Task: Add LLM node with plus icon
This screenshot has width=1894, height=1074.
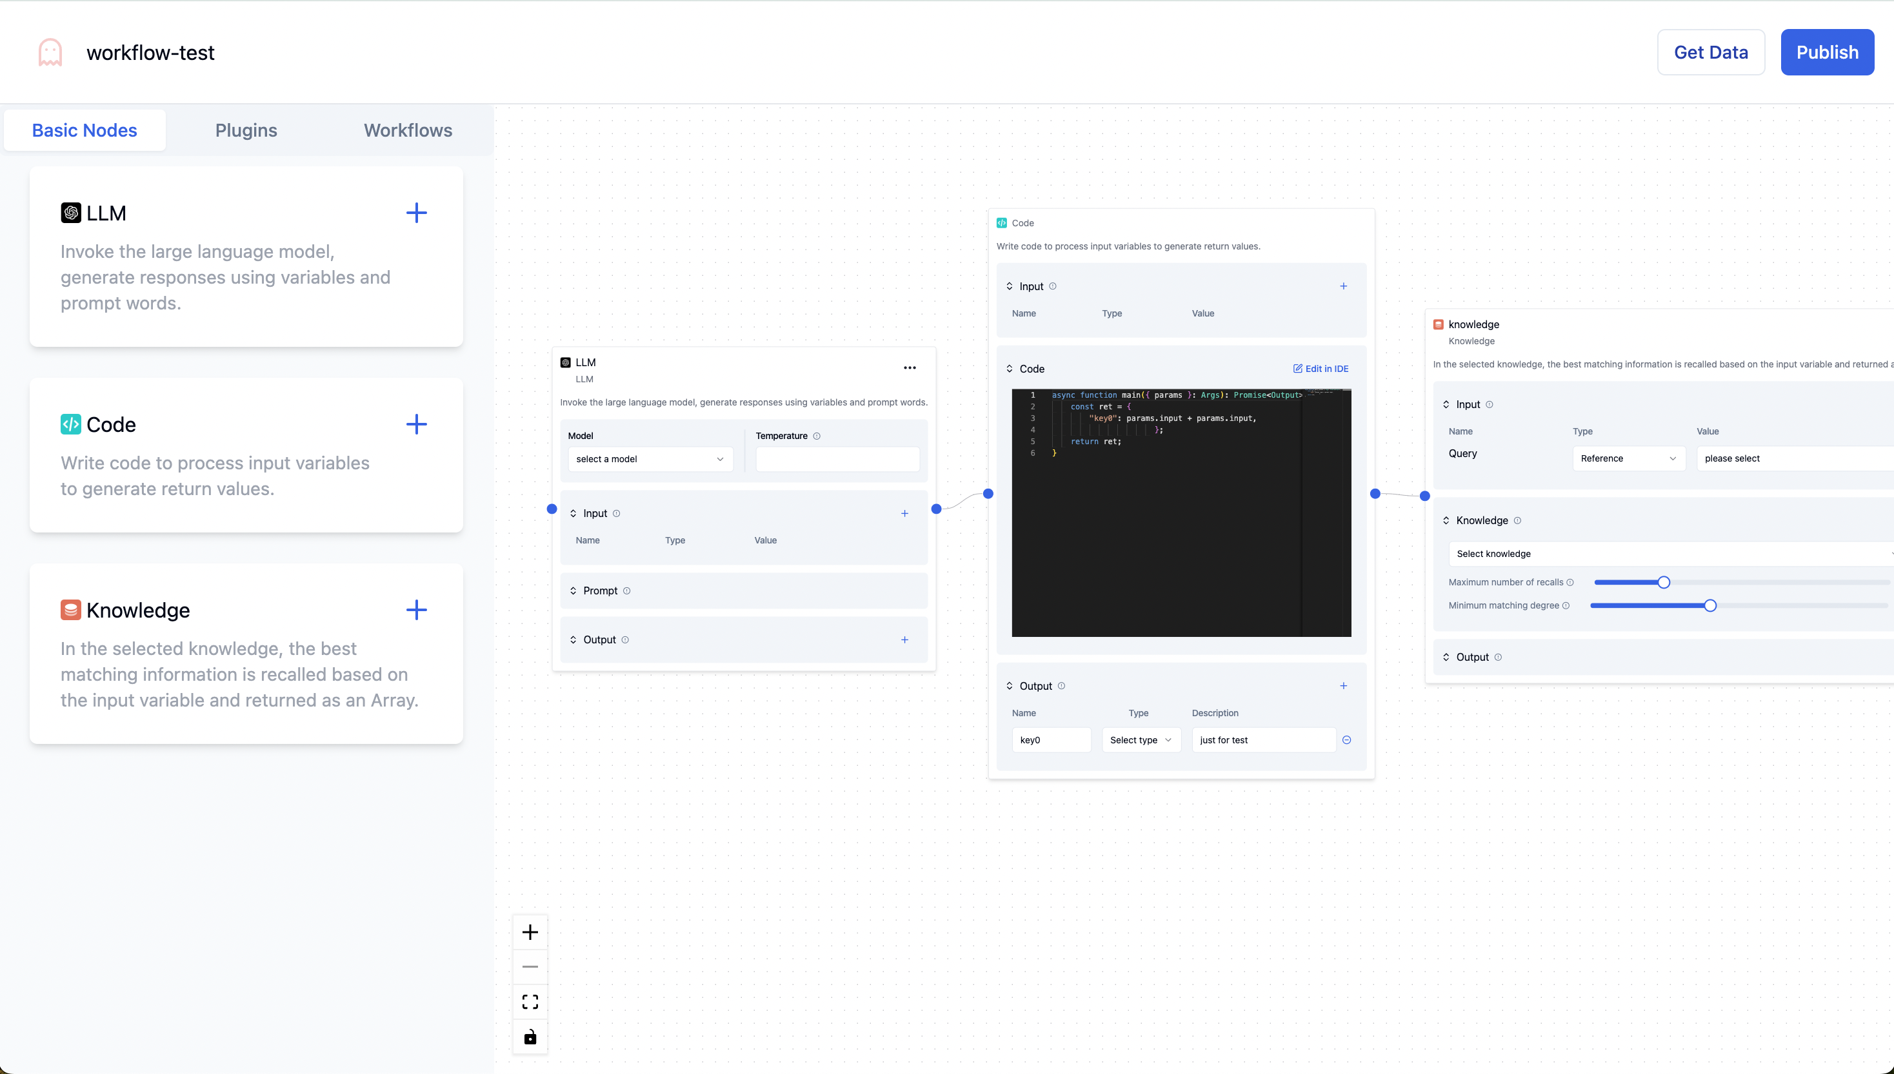Action: (416, 213)
